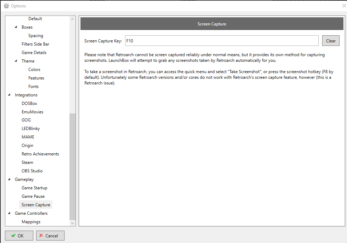Collapse the Gameplay tree node
This screenshot has width=347, height=243.
tap(9, 179)
